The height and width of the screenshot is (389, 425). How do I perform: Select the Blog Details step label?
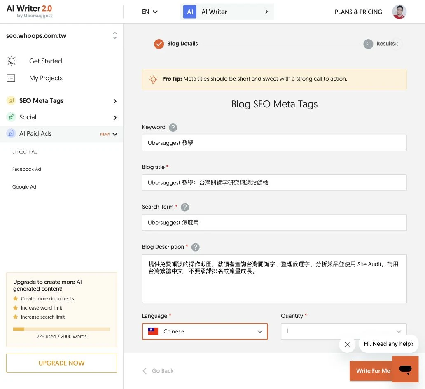[x=182, y=44]
